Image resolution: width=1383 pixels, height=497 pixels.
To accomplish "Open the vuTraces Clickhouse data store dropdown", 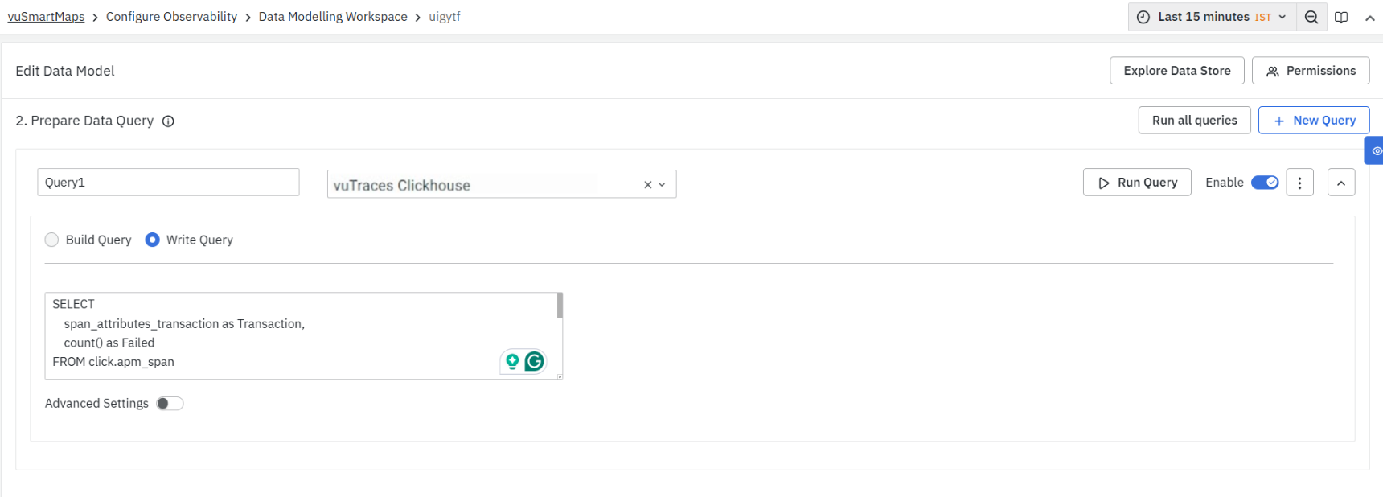I will coord(663,185).
